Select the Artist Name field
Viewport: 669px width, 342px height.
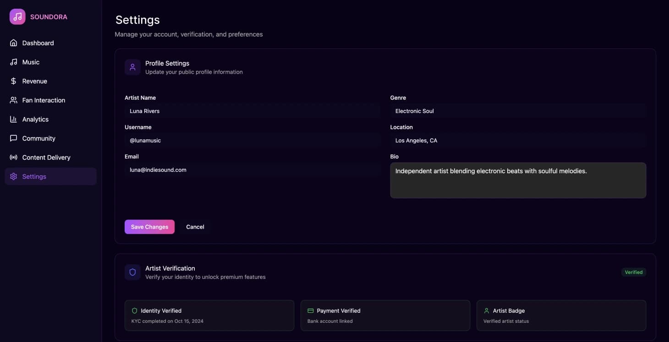[x=252, y=111]
